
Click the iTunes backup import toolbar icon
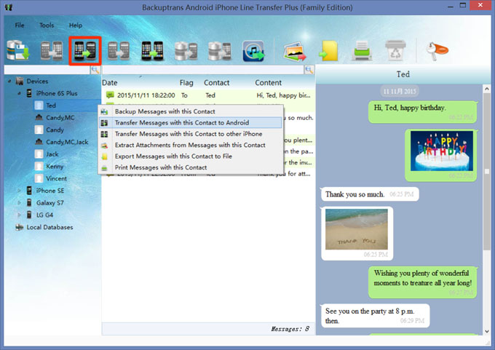253,51
